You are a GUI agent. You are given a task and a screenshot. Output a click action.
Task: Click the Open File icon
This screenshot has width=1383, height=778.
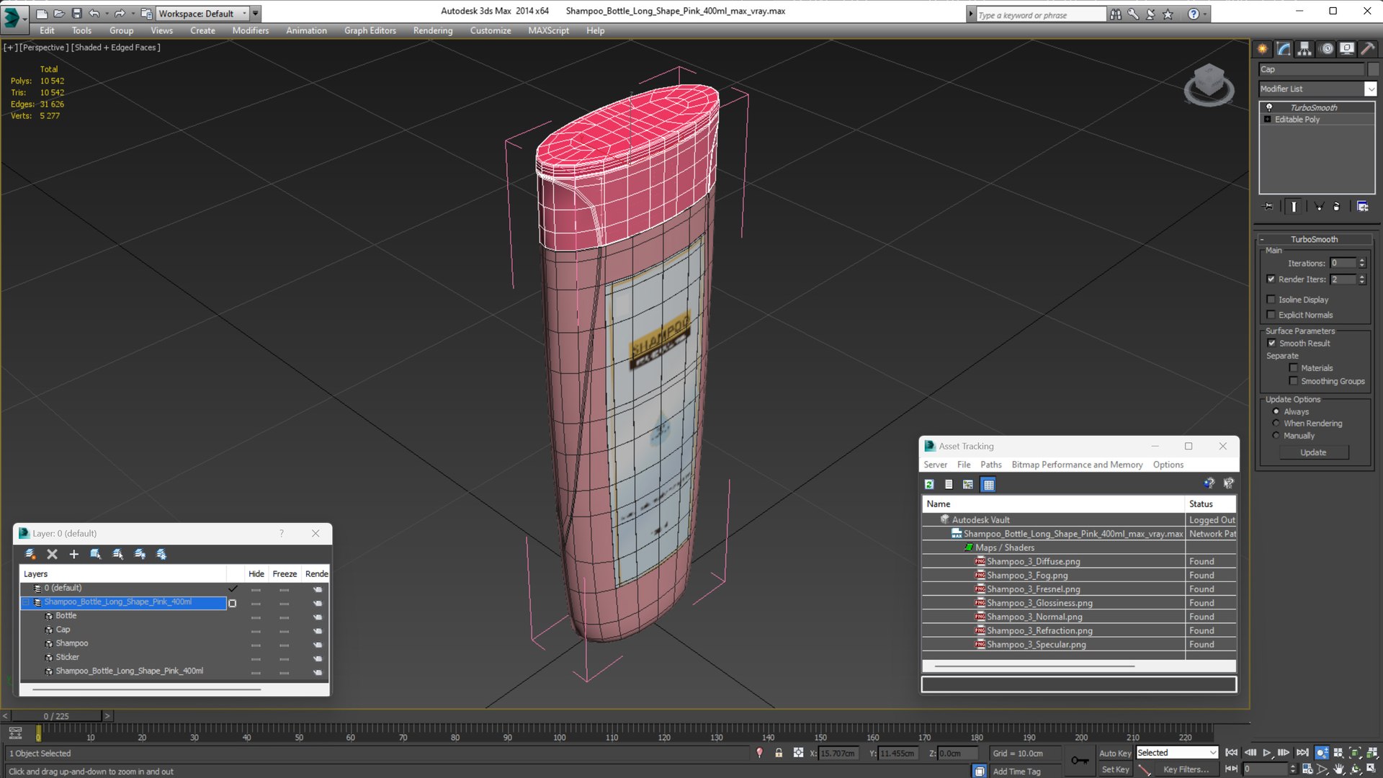click(59, 13)
